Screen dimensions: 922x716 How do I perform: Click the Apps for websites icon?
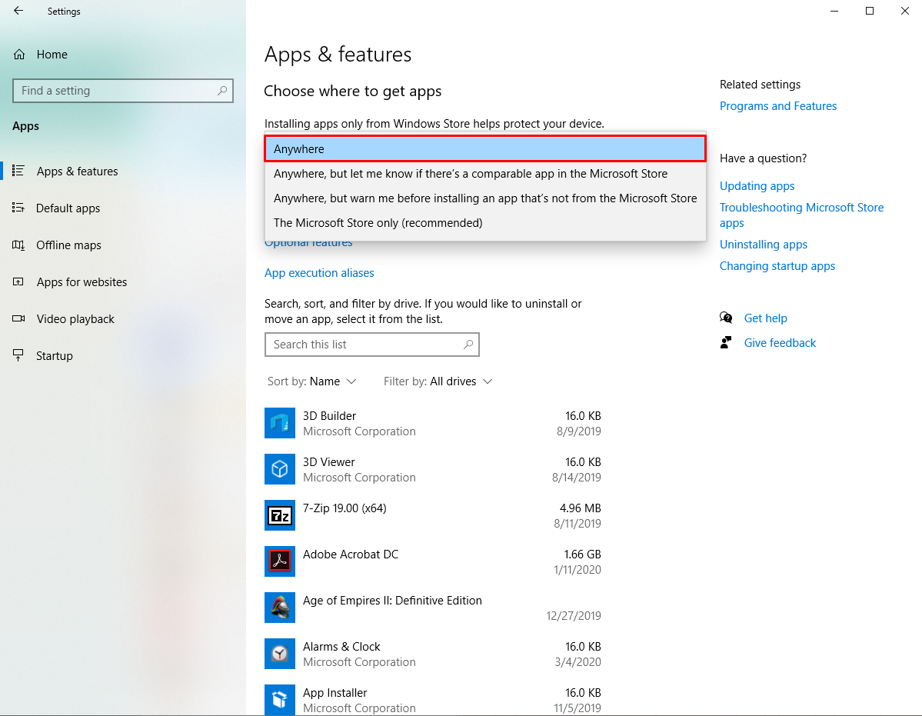[x=18, y=282]
